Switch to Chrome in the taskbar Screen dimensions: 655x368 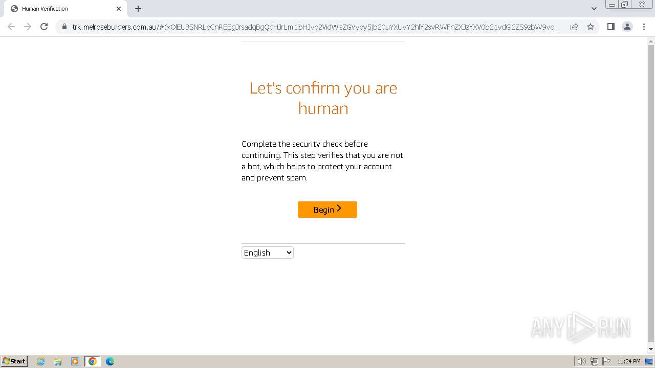click(x=93, y=361)
